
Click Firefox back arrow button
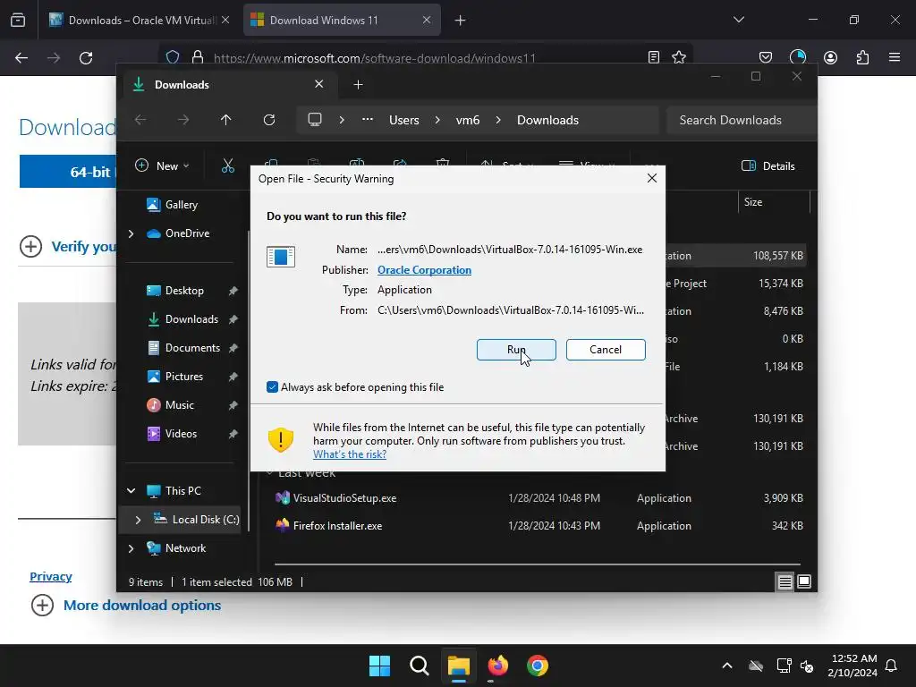click(21, 58)
